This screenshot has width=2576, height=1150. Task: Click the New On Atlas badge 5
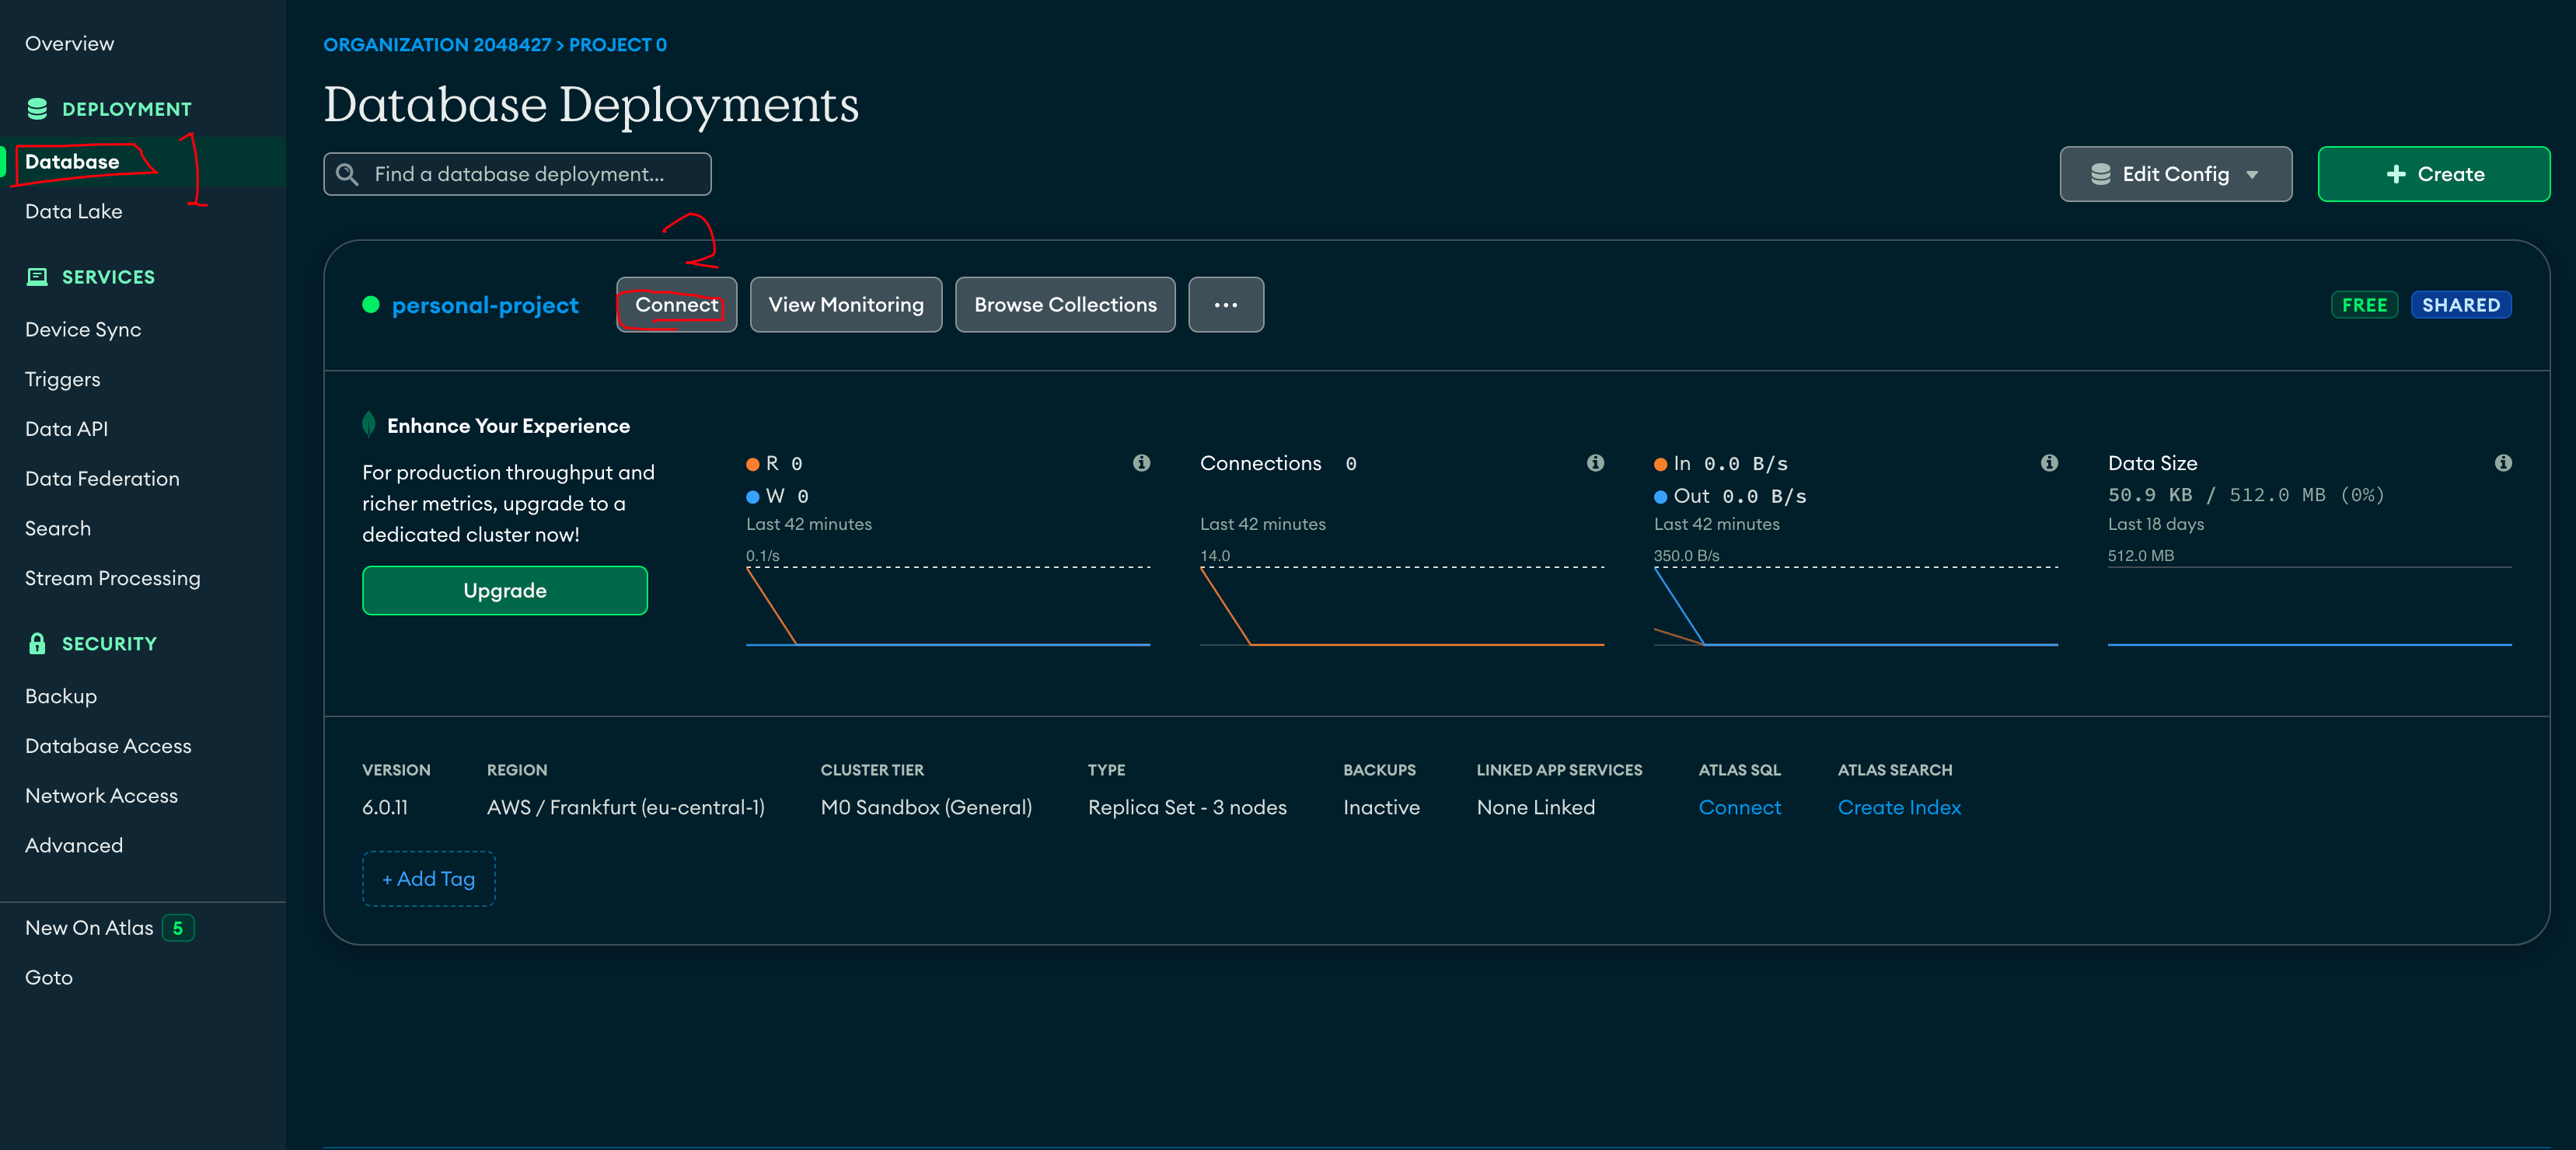(178, 928)
